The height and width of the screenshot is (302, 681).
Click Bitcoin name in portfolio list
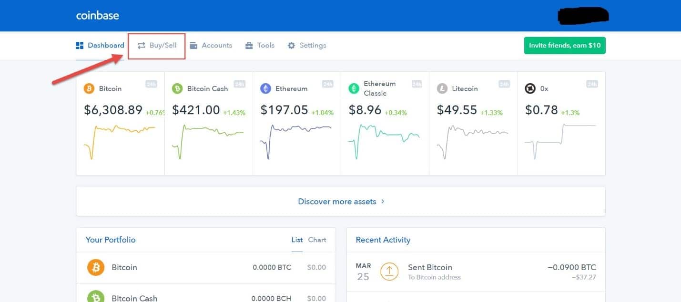coord(124,268)
